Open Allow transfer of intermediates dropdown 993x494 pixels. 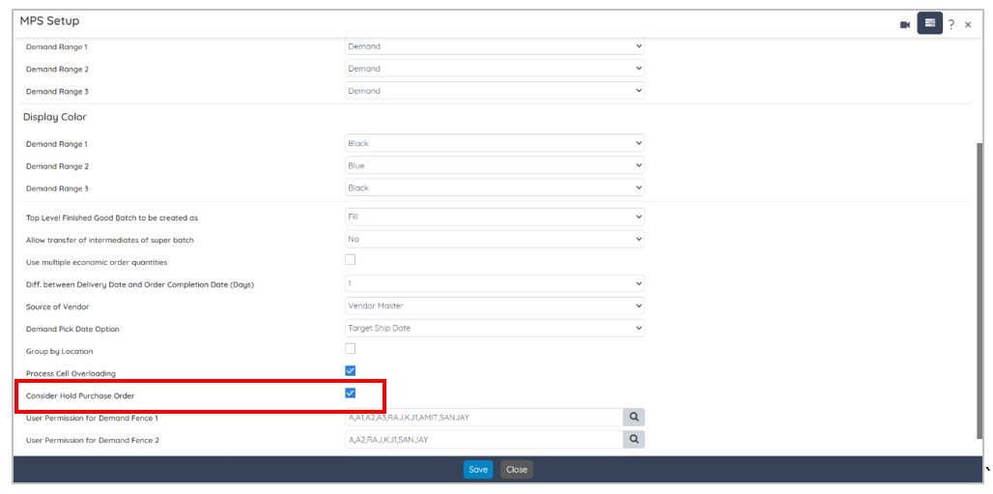[x=495, y=239]
